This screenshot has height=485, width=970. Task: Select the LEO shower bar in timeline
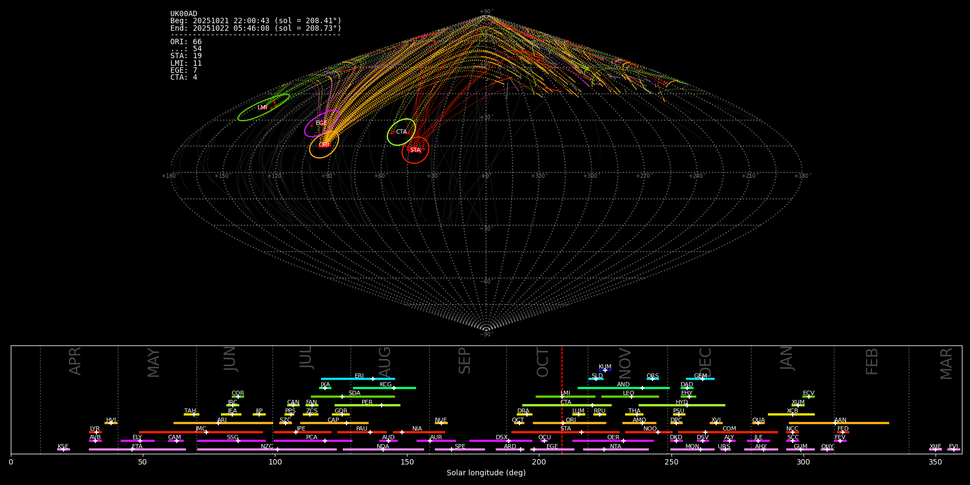pos(629,397)
